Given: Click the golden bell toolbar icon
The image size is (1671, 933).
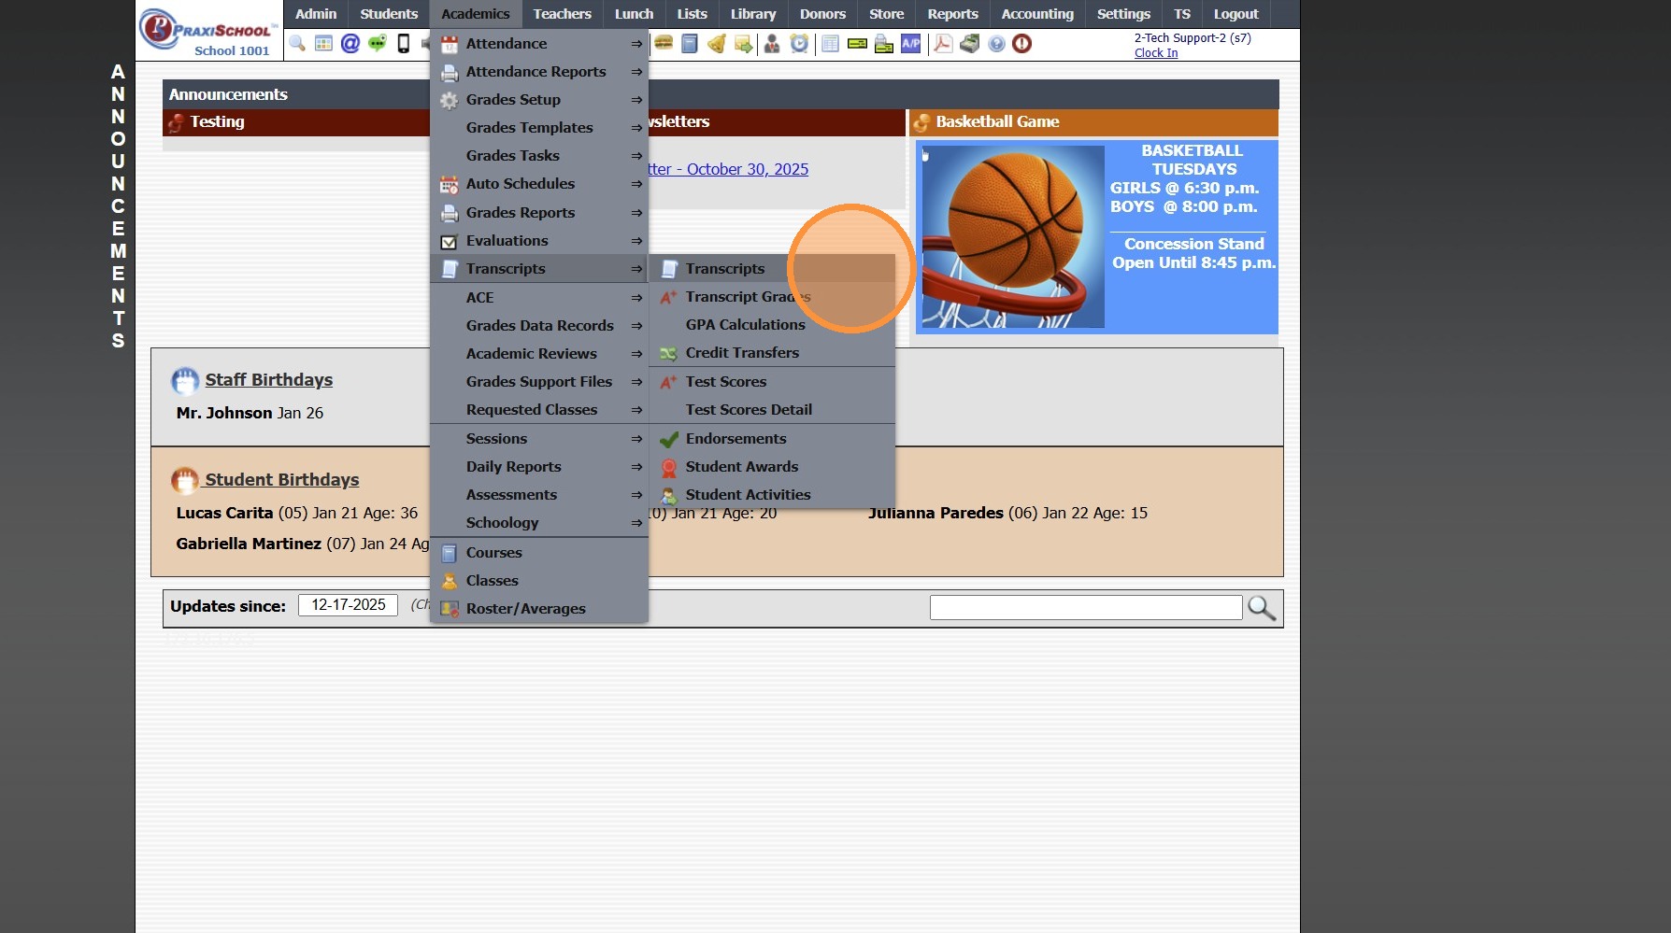Looking at the screenshot, I should click(717, 44).
